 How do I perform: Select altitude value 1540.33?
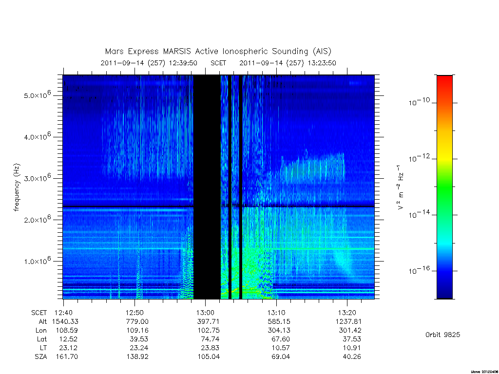[65, 321]
